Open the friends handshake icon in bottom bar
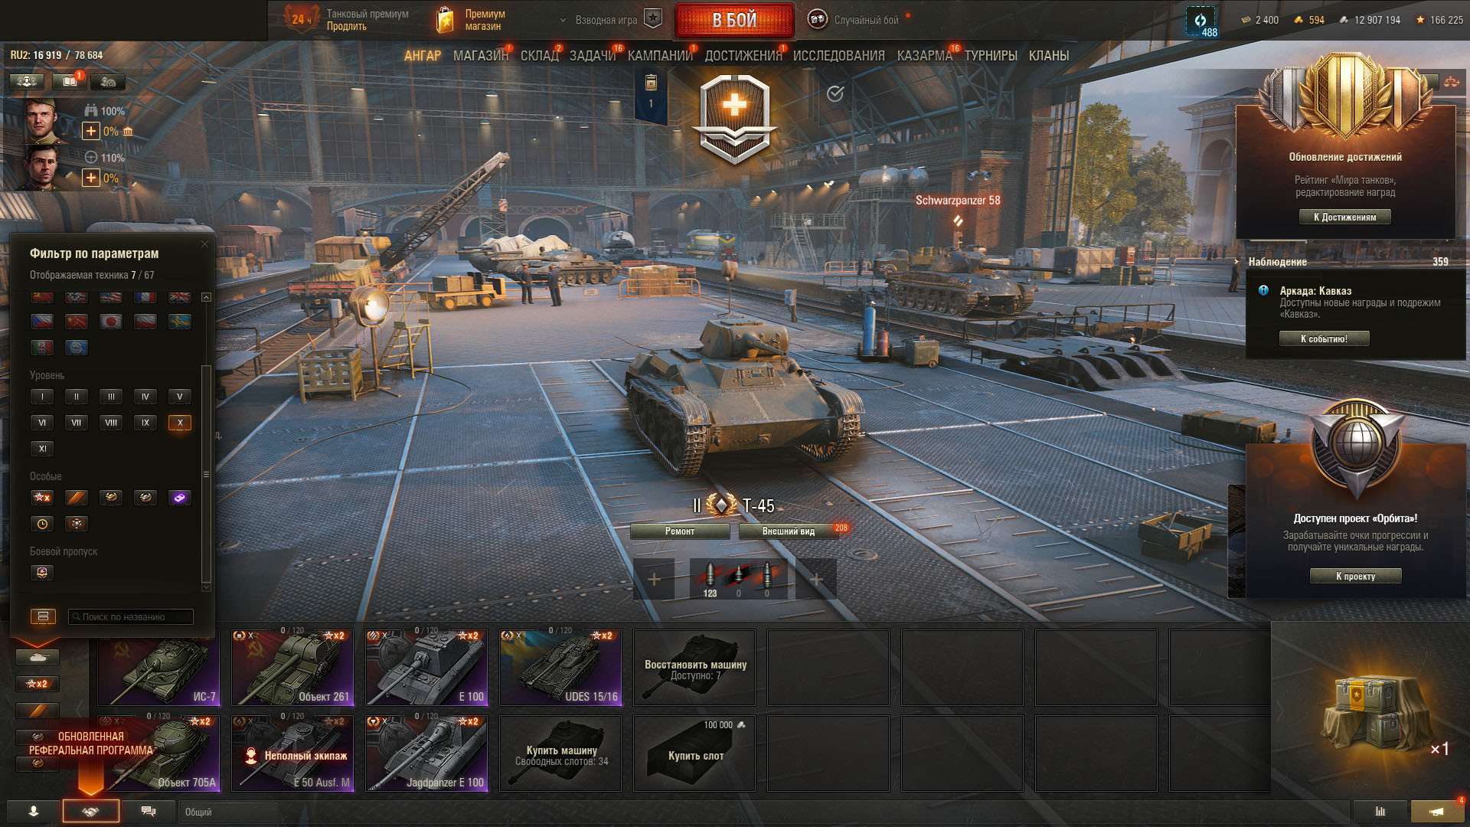Viewport: 1470px width, 827px height. [90, 812]
